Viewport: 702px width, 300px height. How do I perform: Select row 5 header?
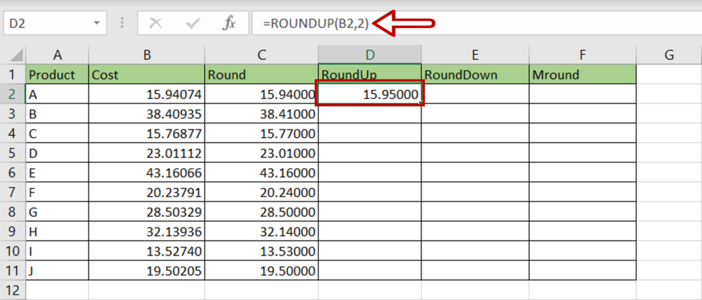coord(12,153)
